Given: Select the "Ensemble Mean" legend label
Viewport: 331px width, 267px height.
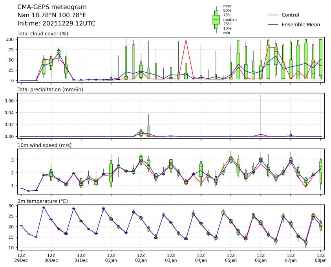Looking at the screenshot, I should point(300,24).
